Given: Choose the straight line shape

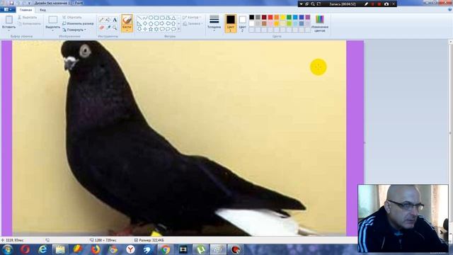Looking at the screenshot, I should click(x=139, y=18).
